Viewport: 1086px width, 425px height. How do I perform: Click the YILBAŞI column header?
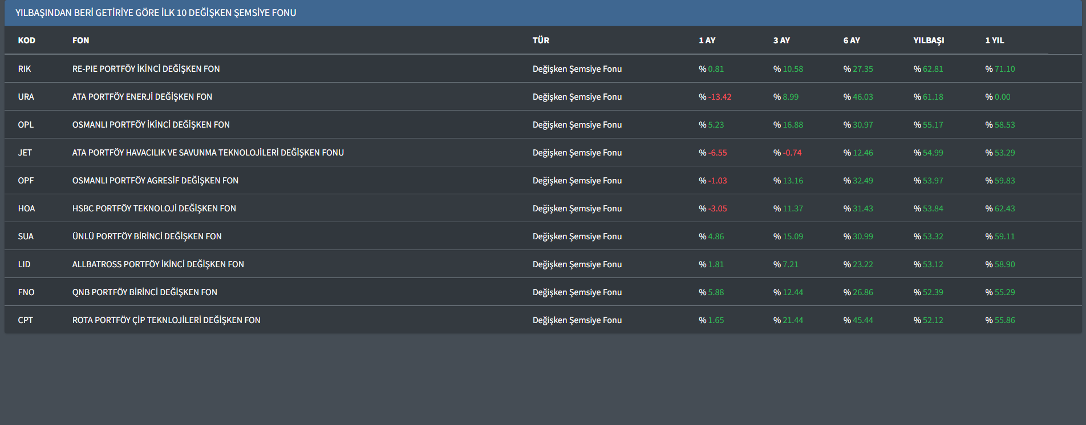pyautogui.click(x=929, y=40)
